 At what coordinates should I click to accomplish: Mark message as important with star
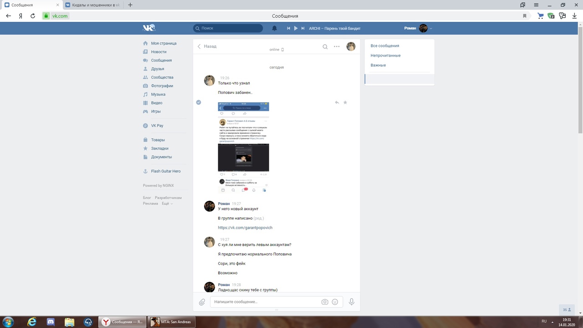click(345, 102)
